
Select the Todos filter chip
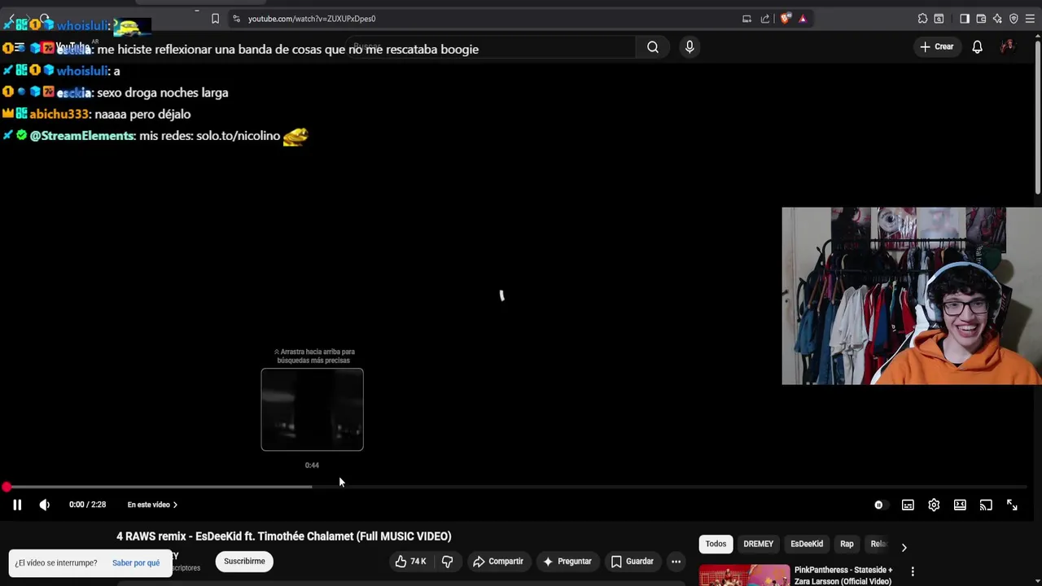716,544
